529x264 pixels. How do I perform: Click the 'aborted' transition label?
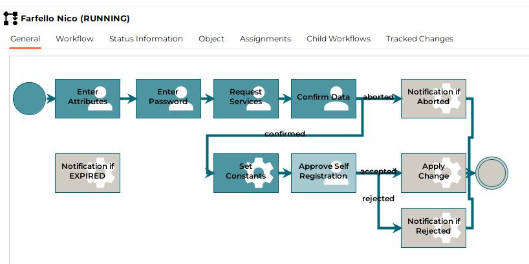378,97
